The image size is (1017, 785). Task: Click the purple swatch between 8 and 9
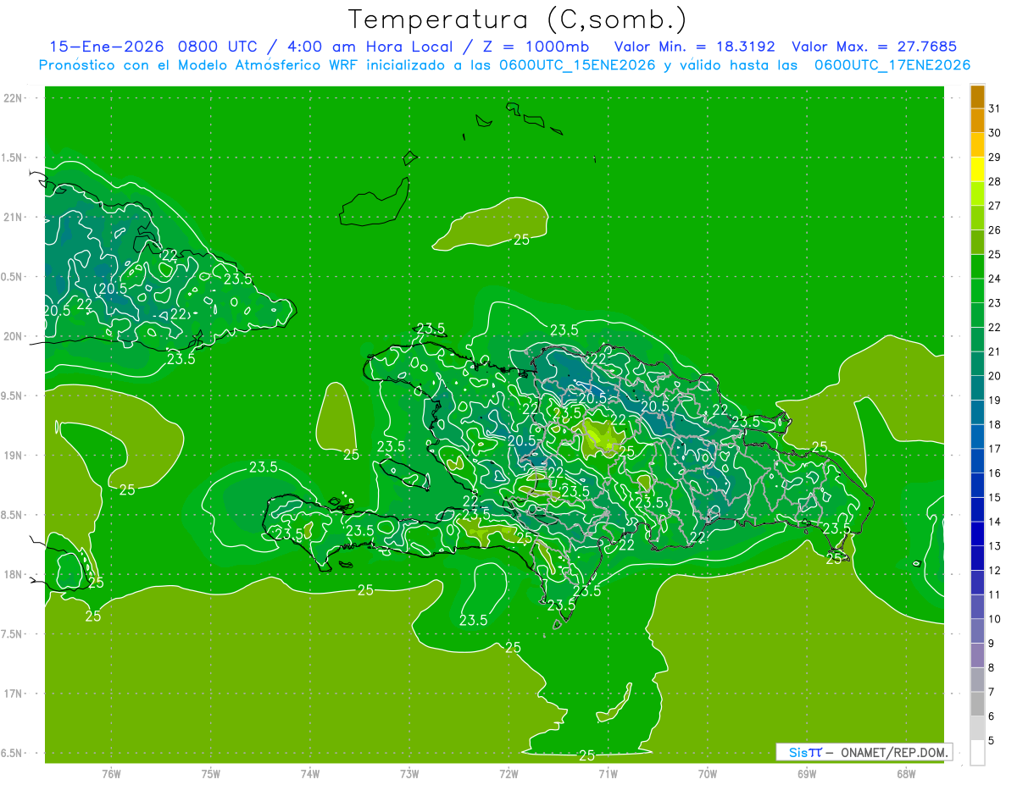pos(977,655)
